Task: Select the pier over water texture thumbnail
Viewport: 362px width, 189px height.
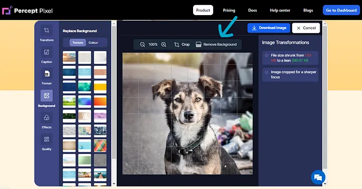Action: tap(100, 175)
